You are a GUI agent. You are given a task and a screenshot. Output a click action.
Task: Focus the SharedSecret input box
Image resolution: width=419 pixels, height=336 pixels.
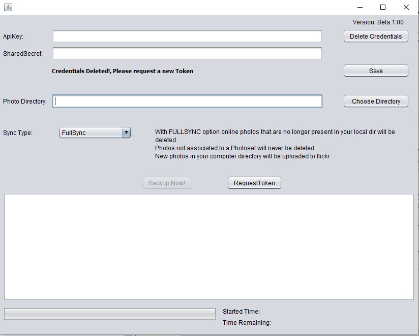(x=187, y=53)
